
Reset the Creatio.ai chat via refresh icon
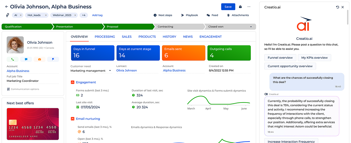point(338,7)
